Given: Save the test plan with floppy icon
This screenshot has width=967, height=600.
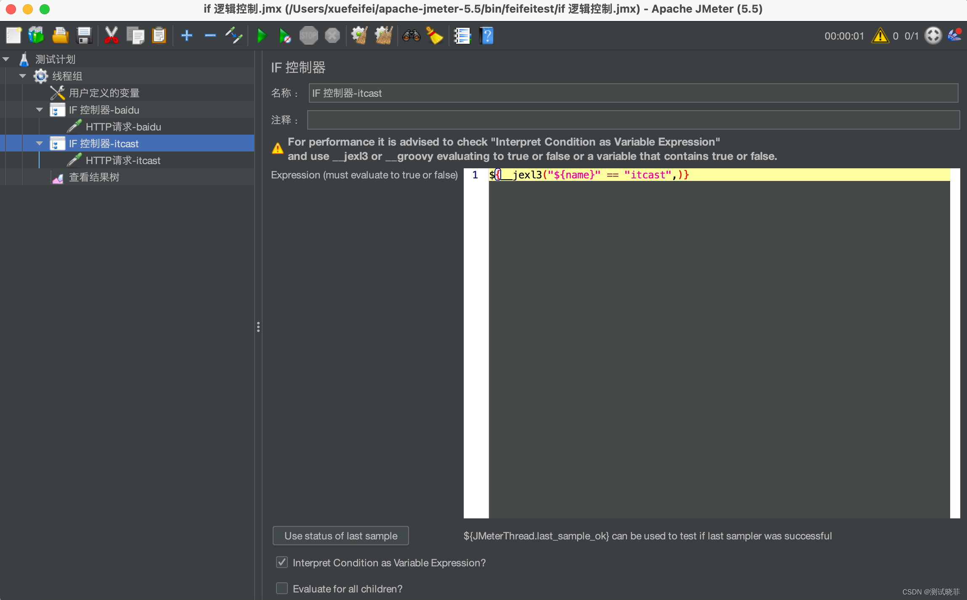Looking at the screenshot, I should (x=84, y=36).
